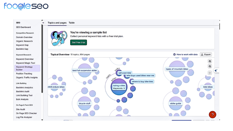Select the Topics and pages tab
This screenshot has height=131, width=233.
click(57, 23)
